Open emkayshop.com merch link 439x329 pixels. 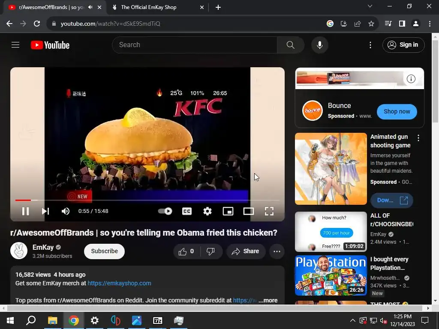tap(119, 283)
